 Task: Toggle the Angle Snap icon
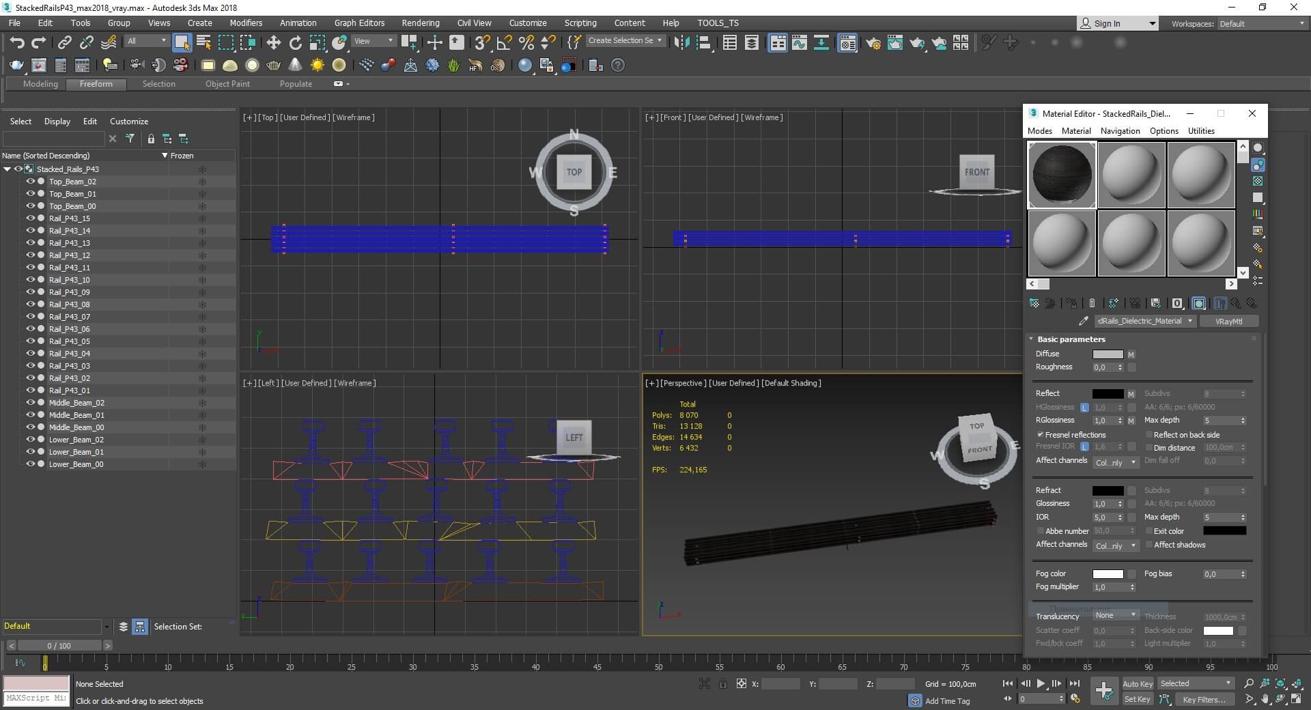504,42
